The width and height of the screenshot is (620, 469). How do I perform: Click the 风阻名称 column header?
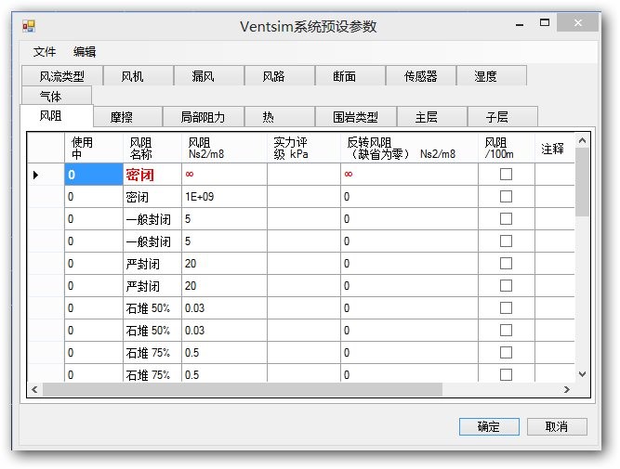pyautogui.click(x=152, y=148)
